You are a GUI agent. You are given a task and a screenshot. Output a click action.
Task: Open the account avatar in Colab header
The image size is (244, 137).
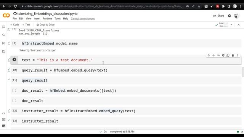(x=236, y=16)
